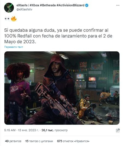Show the 49 ретвитов list

pyautogui.click(x=13, y=141)
